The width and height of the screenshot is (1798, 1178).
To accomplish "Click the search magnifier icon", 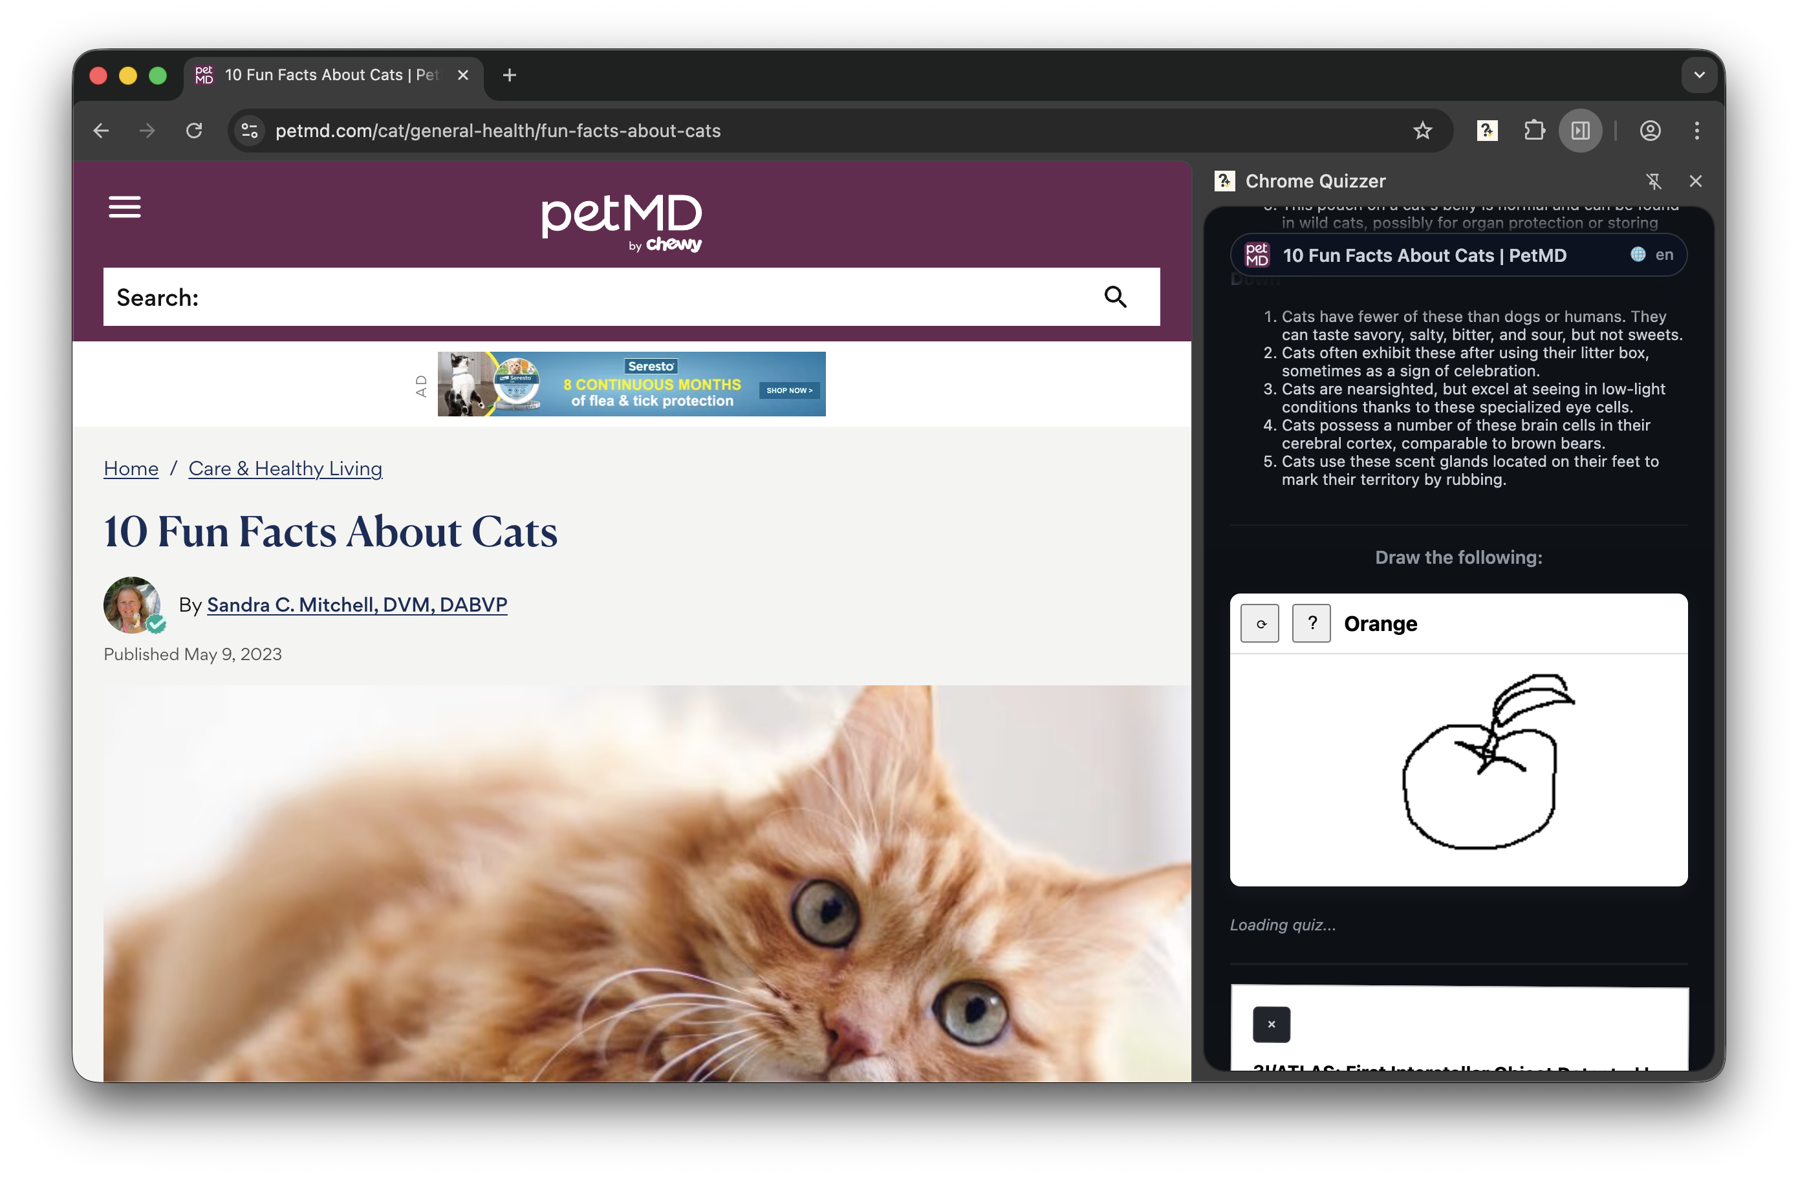I will [x=1115, y=297].
